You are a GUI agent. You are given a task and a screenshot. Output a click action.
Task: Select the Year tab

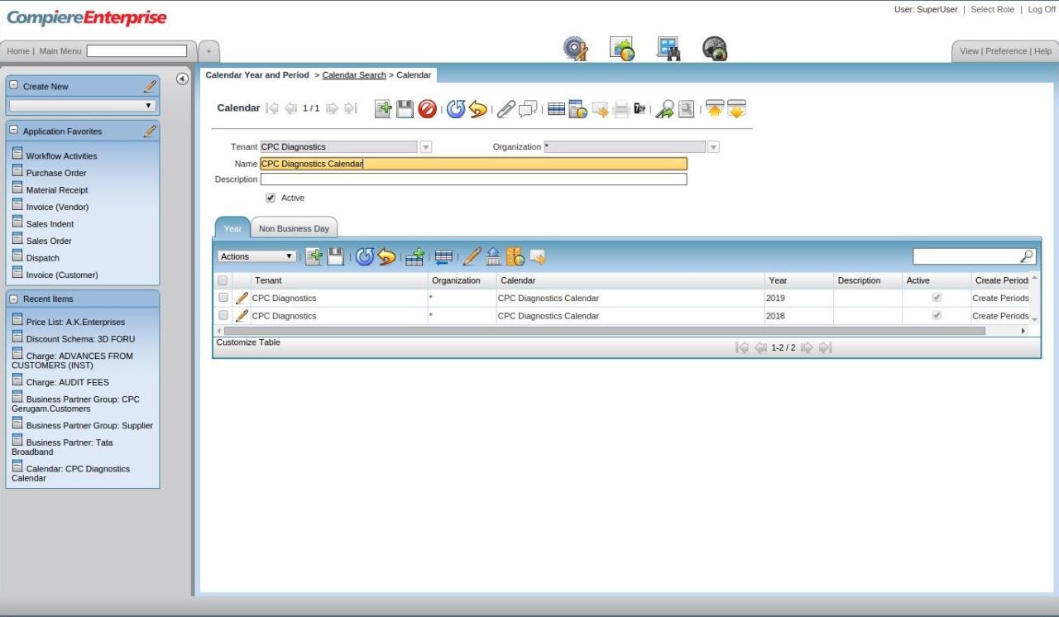(232, 228)
